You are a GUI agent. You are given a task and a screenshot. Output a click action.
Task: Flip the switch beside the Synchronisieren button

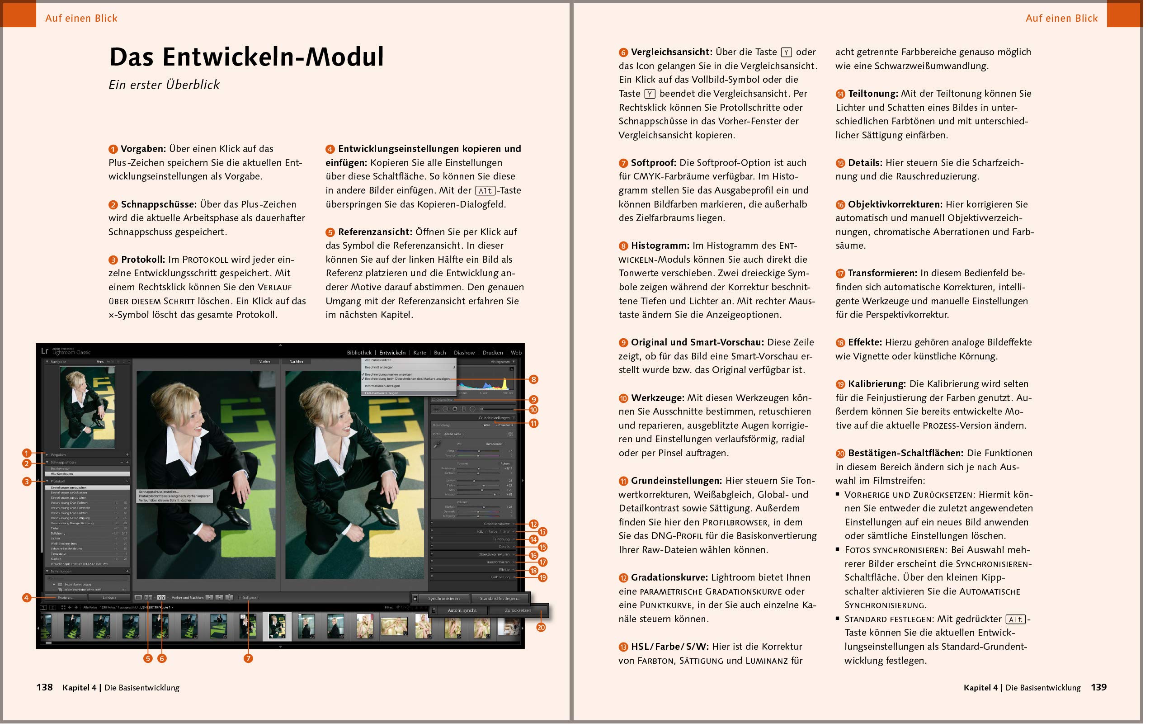[415, 599]
